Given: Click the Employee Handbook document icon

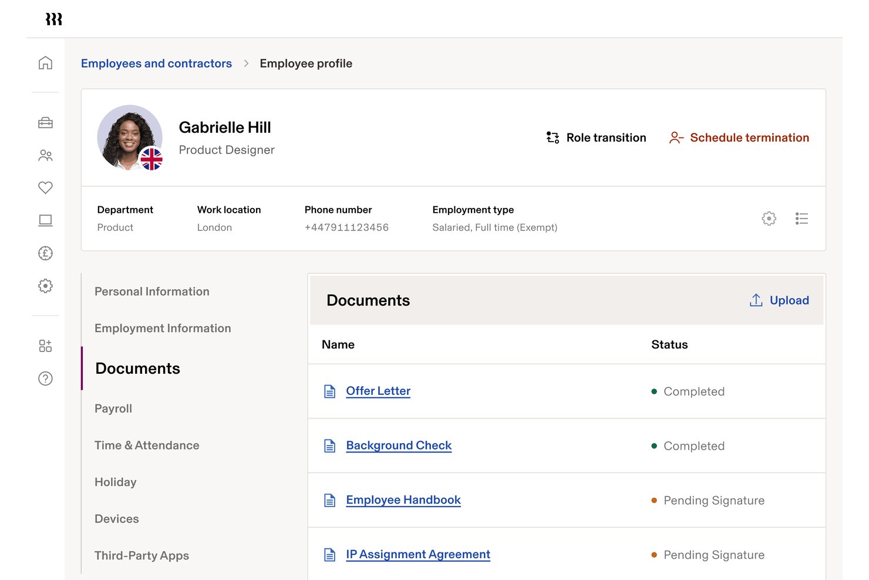Looking at the screenshot, I should pos(330,500).
